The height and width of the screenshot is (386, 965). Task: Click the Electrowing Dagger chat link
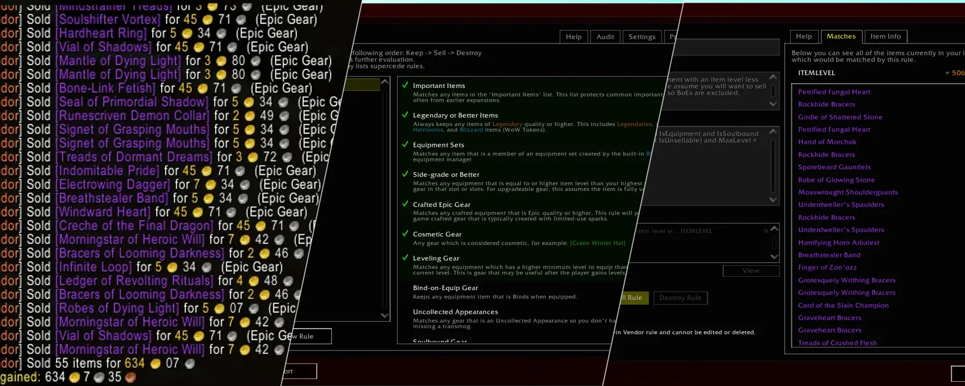click(x=113, y=184)
